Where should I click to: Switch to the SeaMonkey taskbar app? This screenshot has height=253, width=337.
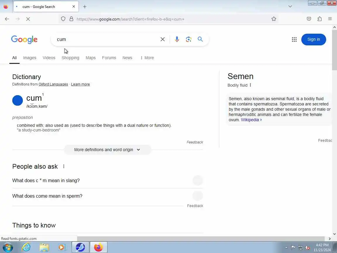click(x=80, y=247)
